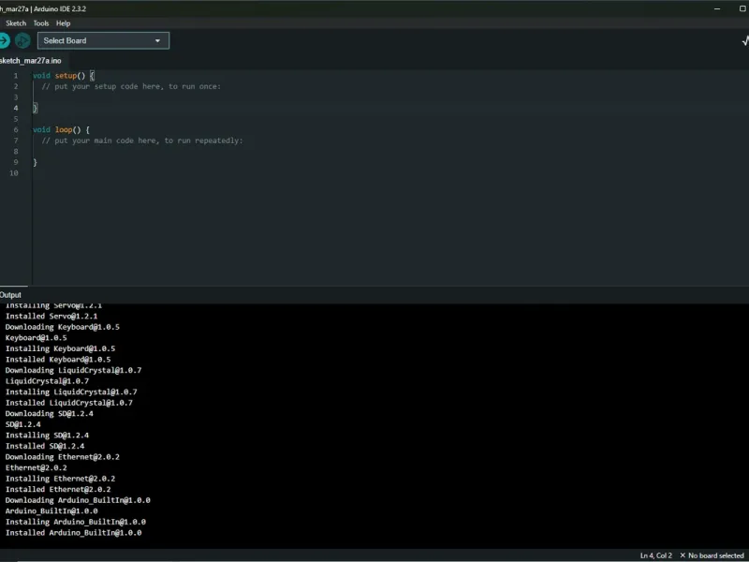
Task: Click the setup code comment line
Action: [x=131, y=86]
